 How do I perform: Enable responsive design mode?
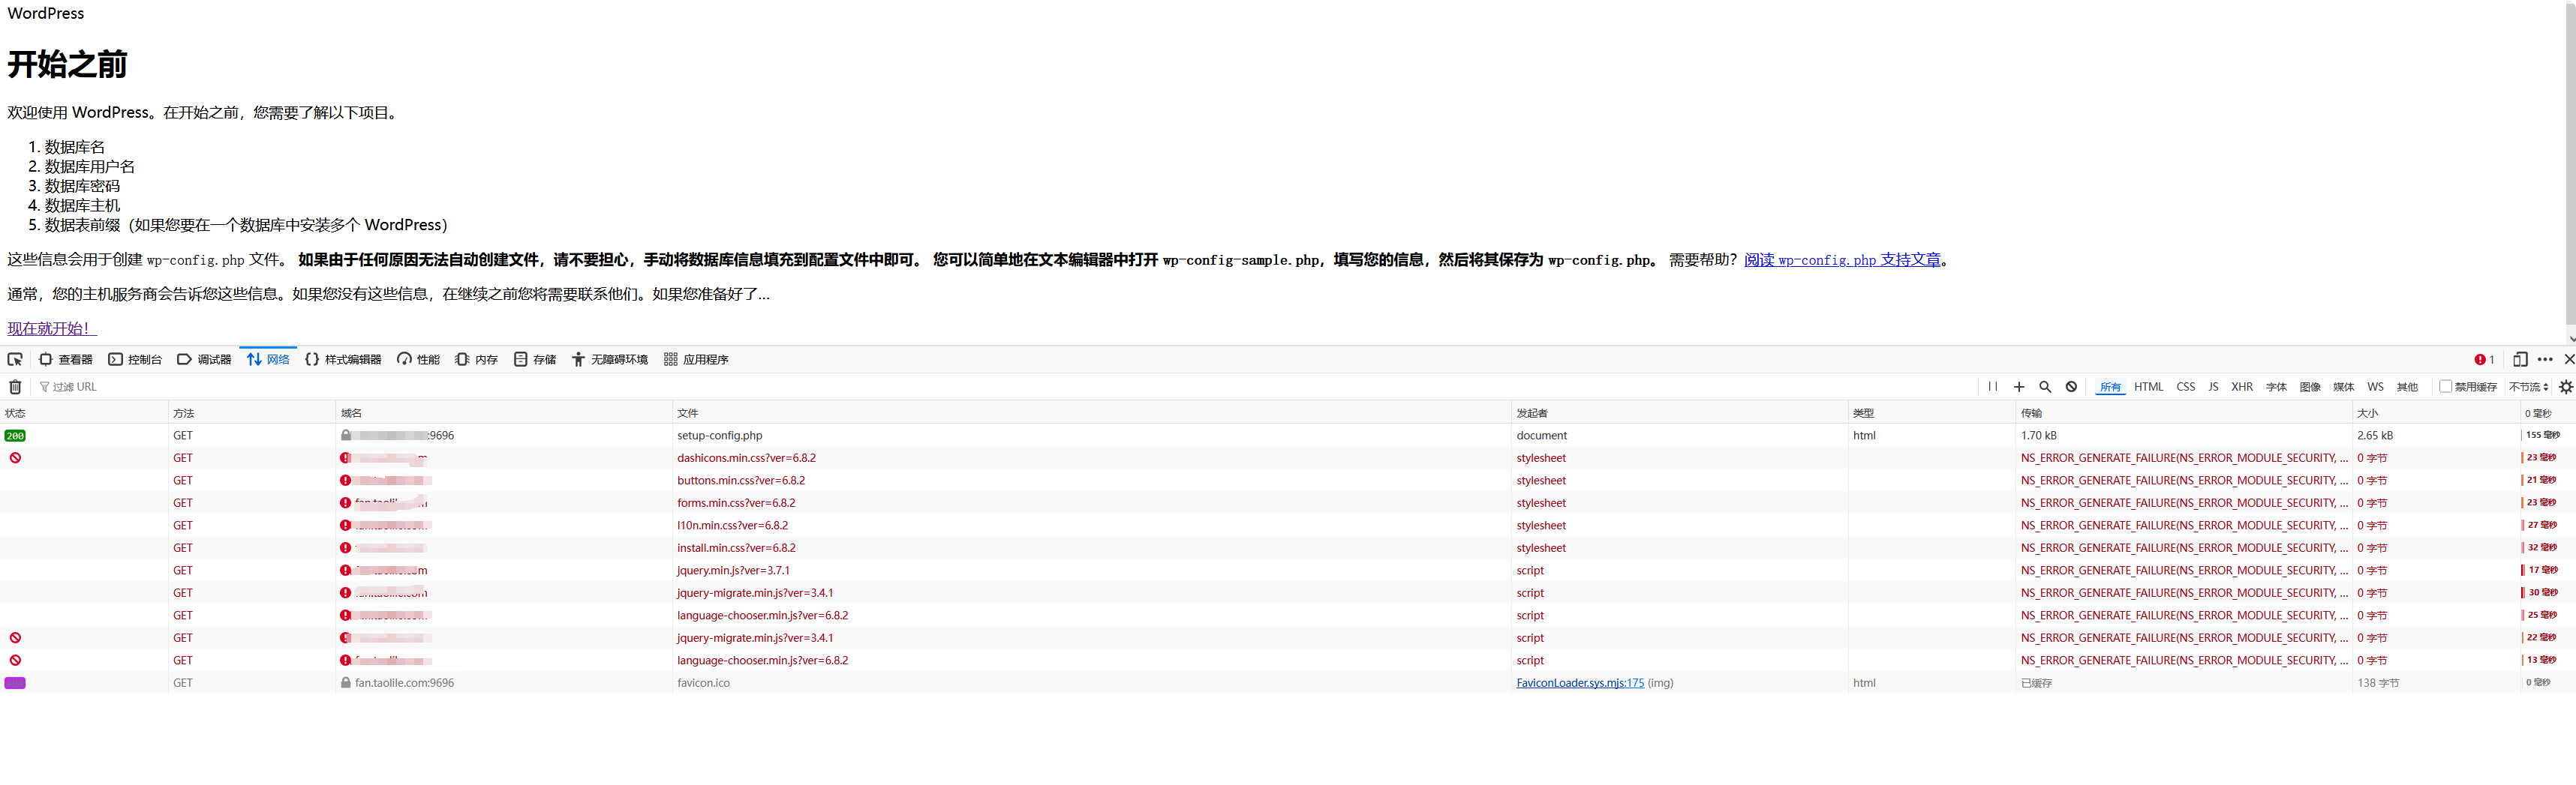(2522, 360)
